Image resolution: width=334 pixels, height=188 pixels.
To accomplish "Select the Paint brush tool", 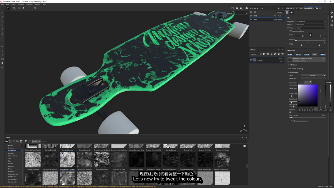I will 3,13.
